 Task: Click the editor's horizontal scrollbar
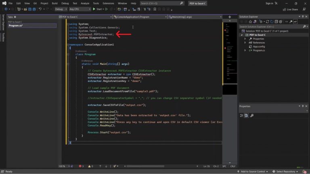point(145,166)
